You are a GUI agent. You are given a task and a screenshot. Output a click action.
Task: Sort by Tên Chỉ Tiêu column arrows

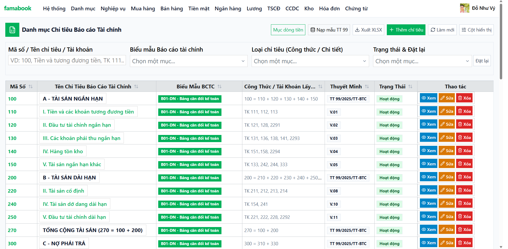click(x=136, y=87)
